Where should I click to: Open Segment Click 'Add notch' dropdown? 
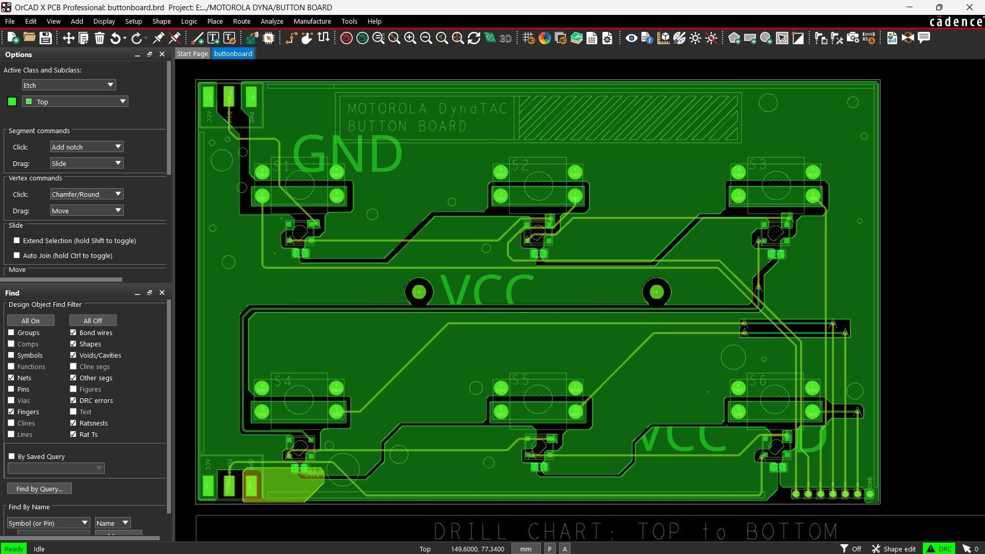(x=87, y=147)
